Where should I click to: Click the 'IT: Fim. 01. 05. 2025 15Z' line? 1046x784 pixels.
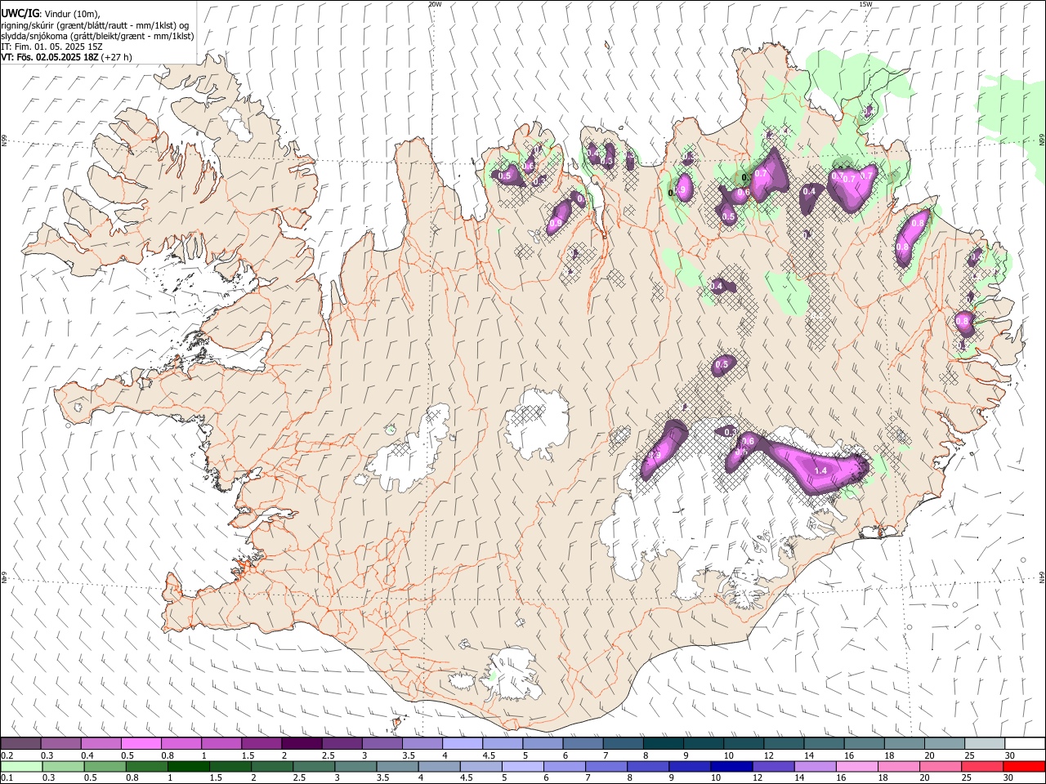[52, 47]
